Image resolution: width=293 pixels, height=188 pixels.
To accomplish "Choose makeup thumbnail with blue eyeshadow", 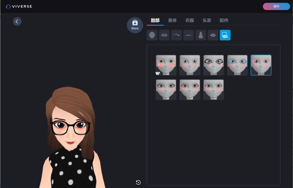I will (x=237, y=65).
